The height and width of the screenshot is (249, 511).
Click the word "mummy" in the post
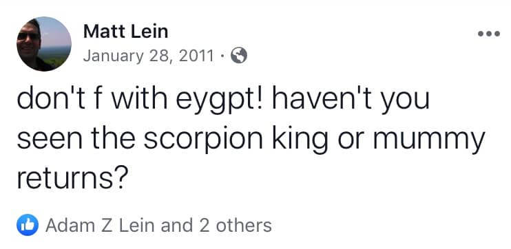pyautogui.click(x=429, y=140)
